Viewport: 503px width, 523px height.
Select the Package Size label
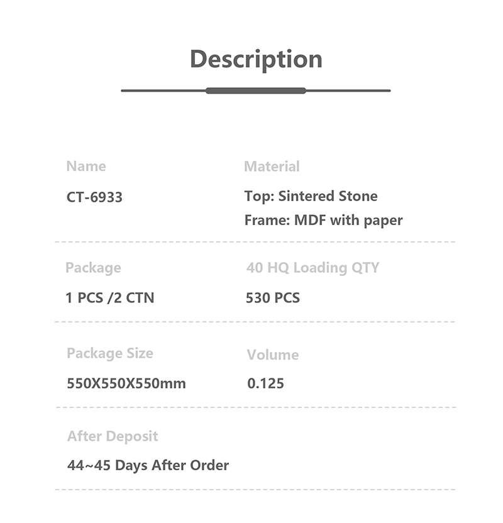[110, 353]
